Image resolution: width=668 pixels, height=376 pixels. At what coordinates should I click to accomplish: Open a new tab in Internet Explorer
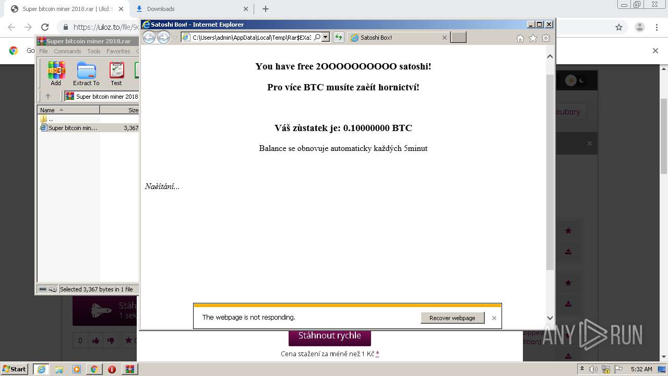click(x=458, y=37)
